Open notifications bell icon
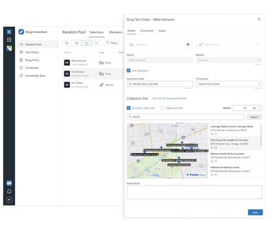Screen dimensions: 273x228 [9, 191]
